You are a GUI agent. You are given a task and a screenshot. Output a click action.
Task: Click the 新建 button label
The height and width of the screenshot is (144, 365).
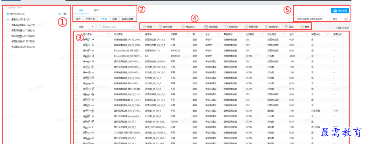point(149,27)
